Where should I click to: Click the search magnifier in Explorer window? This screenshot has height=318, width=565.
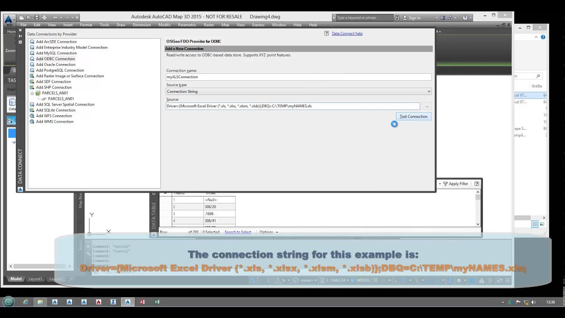tap(538, 76)
